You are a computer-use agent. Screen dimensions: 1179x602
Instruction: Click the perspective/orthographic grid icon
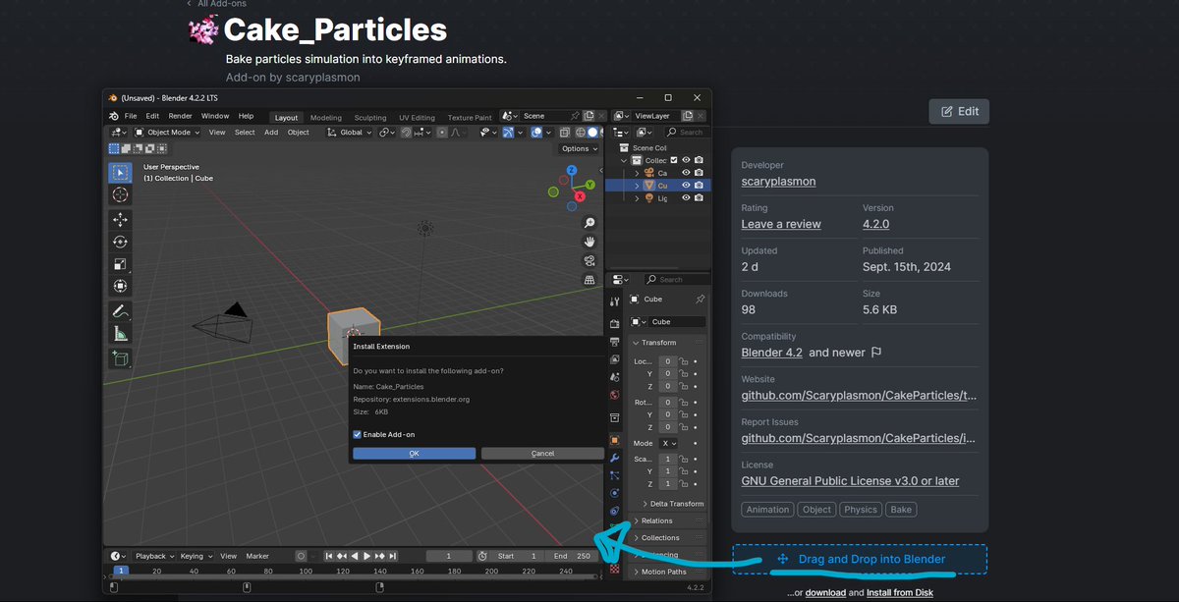pyautogui.click(x=589, y=279)
